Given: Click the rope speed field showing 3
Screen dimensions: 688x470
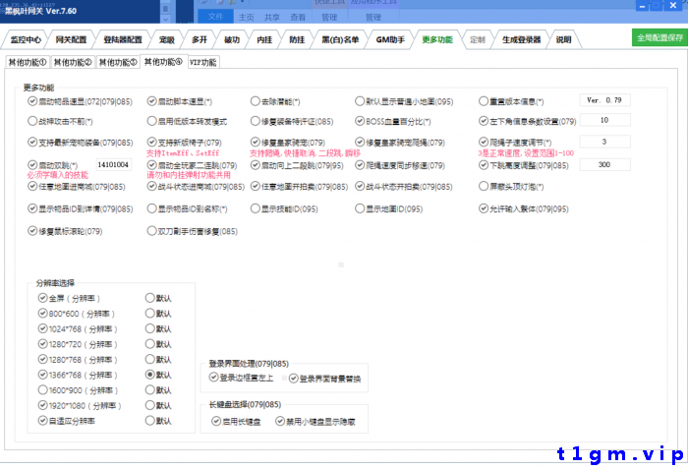Looking at the screenshot, I should pos(604,142).
